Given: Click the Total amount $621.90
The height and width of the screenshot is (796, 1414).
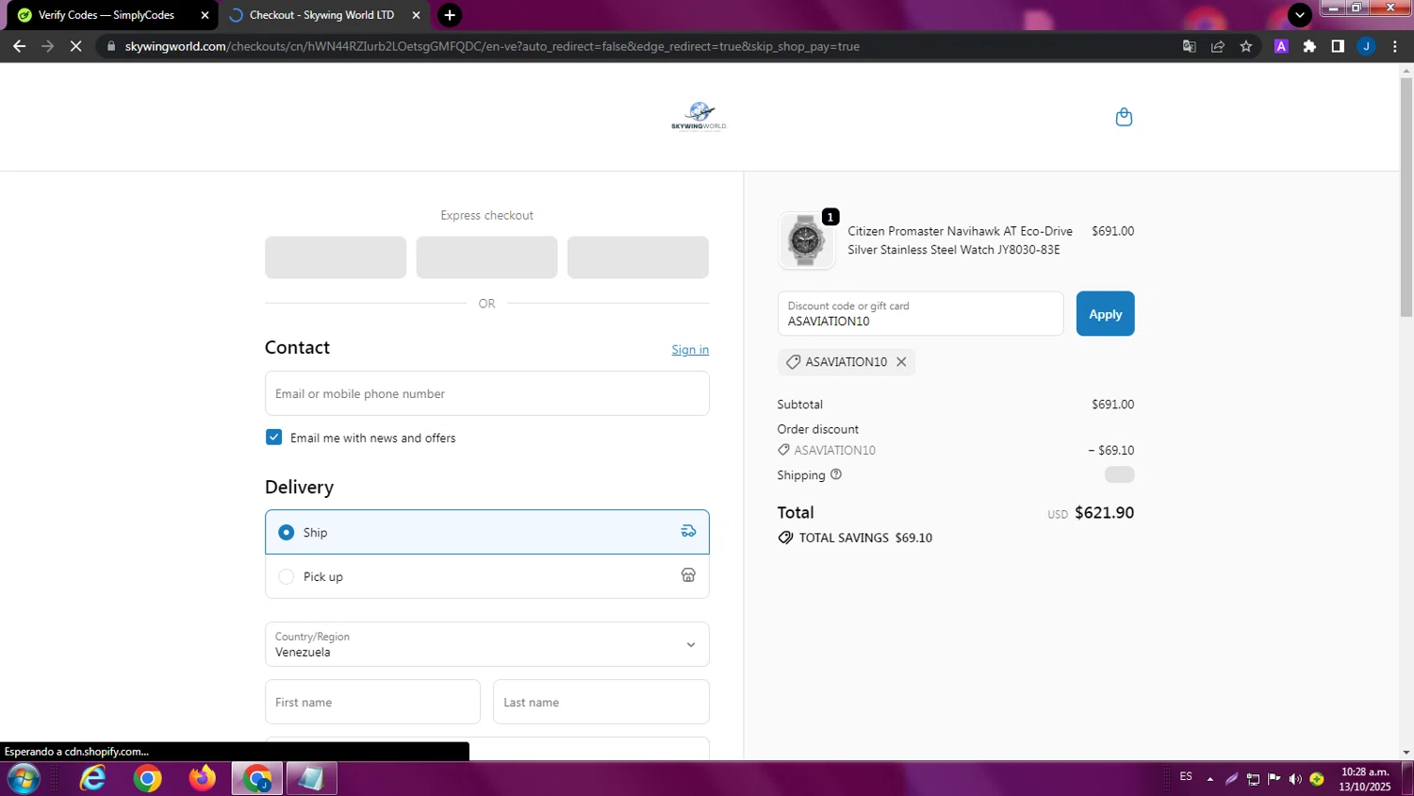Looking at the screenshot, I should coord(1104,513).
